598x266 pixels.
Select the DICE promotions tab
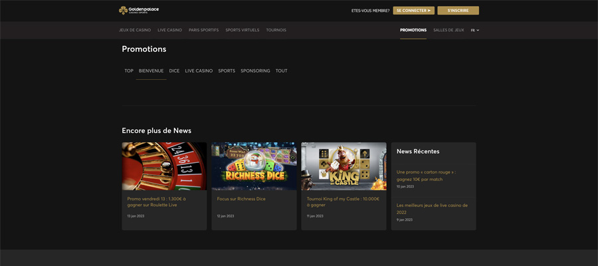[174, 71]
